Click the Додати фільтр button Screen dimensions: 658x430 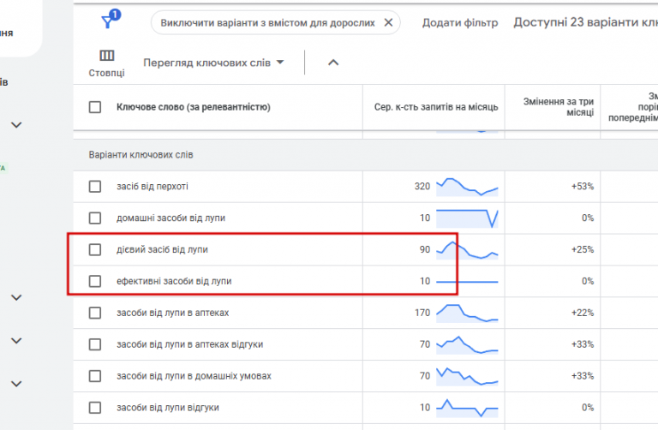(x=459, y=23)
